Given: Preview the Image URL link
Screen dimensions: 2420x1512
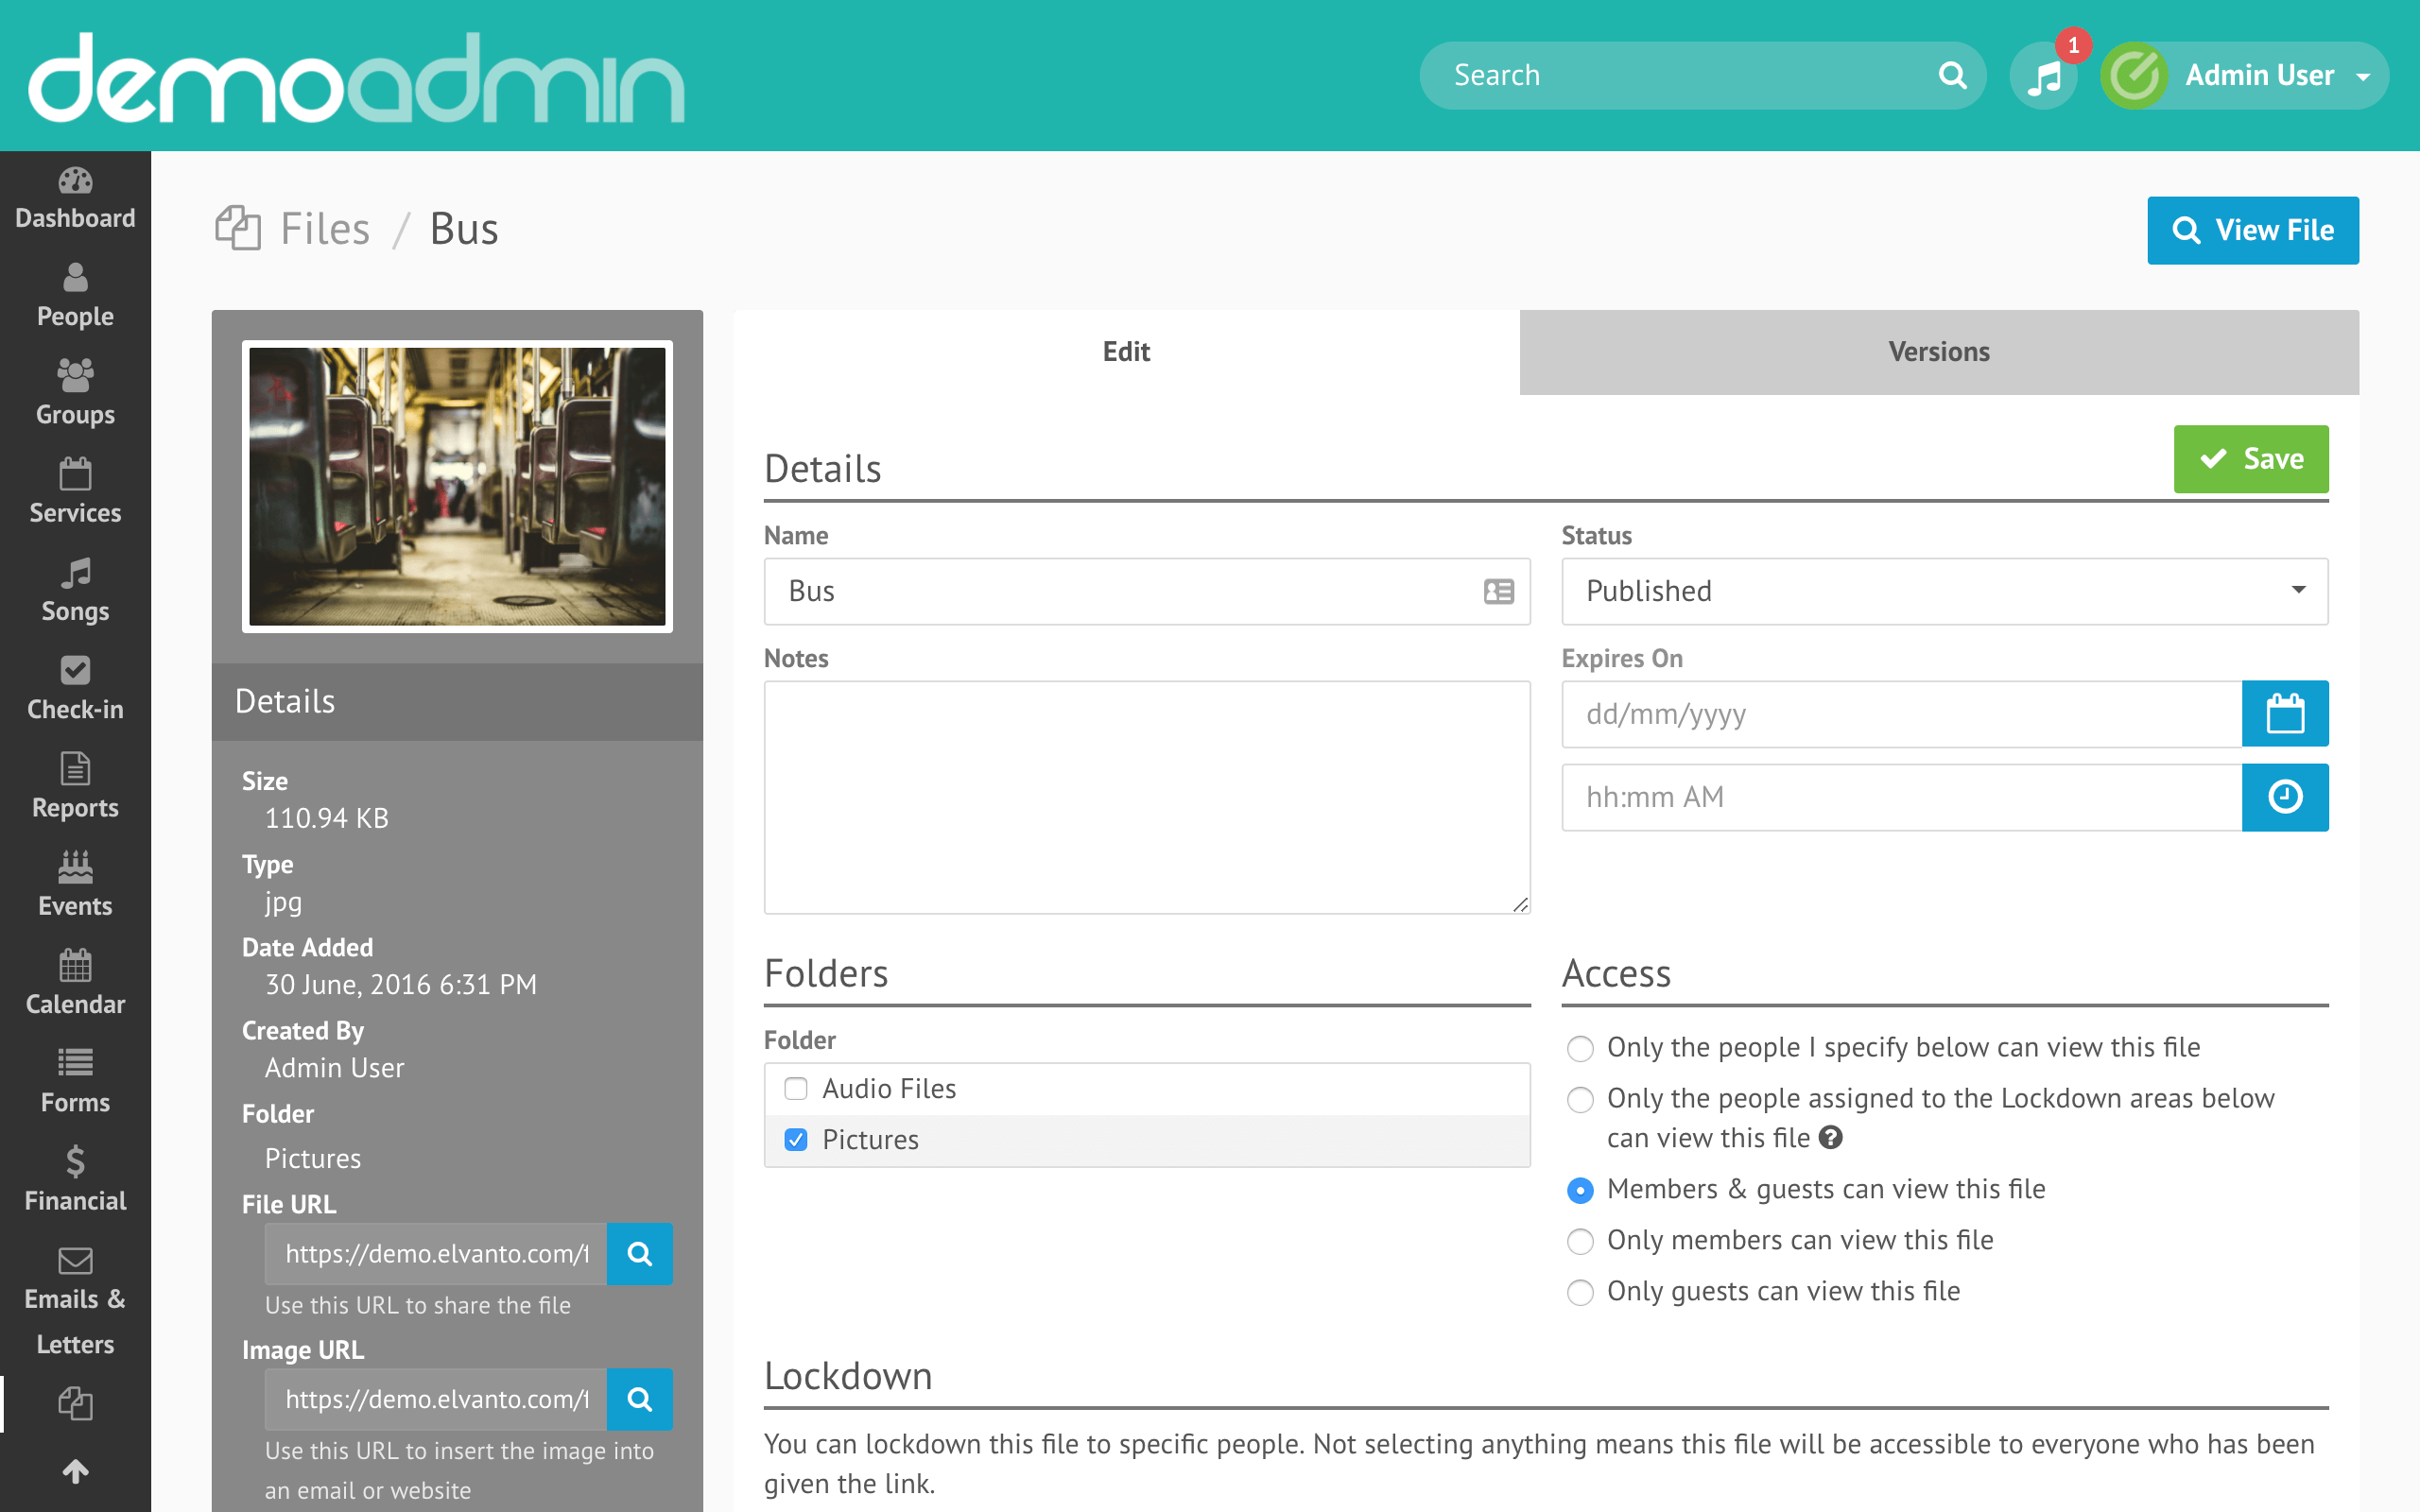Looking at the screenshot, I should click(639, 1399).
